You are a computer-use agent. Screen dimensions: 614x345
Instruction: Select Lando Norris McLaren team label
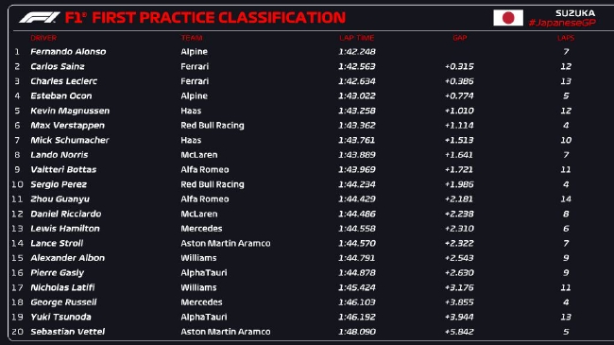pyautogui.click(x=199, y=155)
